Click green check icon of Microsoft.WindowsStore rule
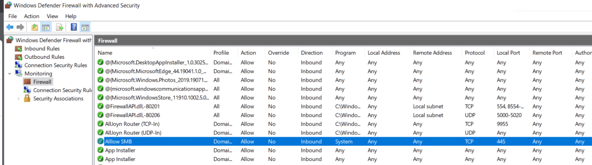This screenshot has height=165, width=592. [101, 98]
